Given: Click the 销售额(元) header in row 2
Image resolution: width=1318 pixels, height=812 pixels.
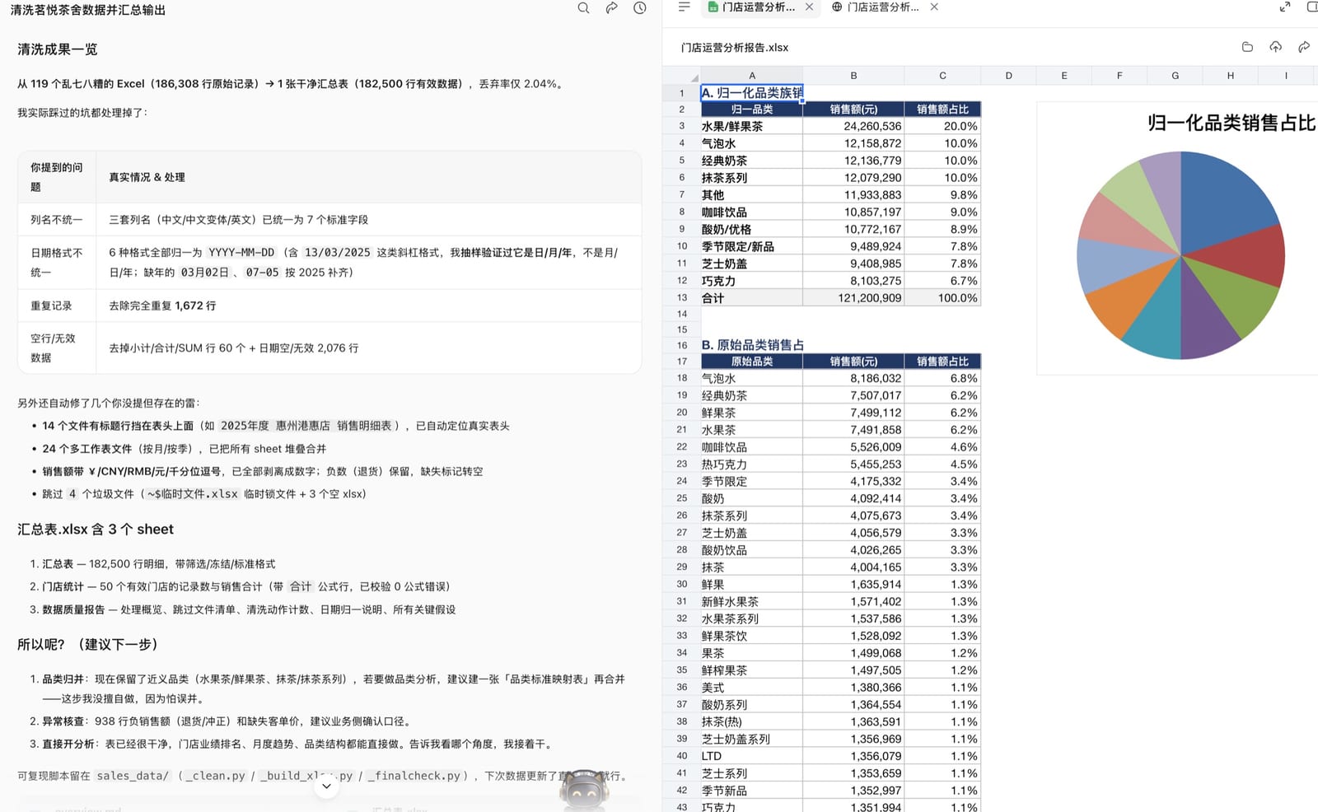Looking at the screenshot, I should point(853,110).
